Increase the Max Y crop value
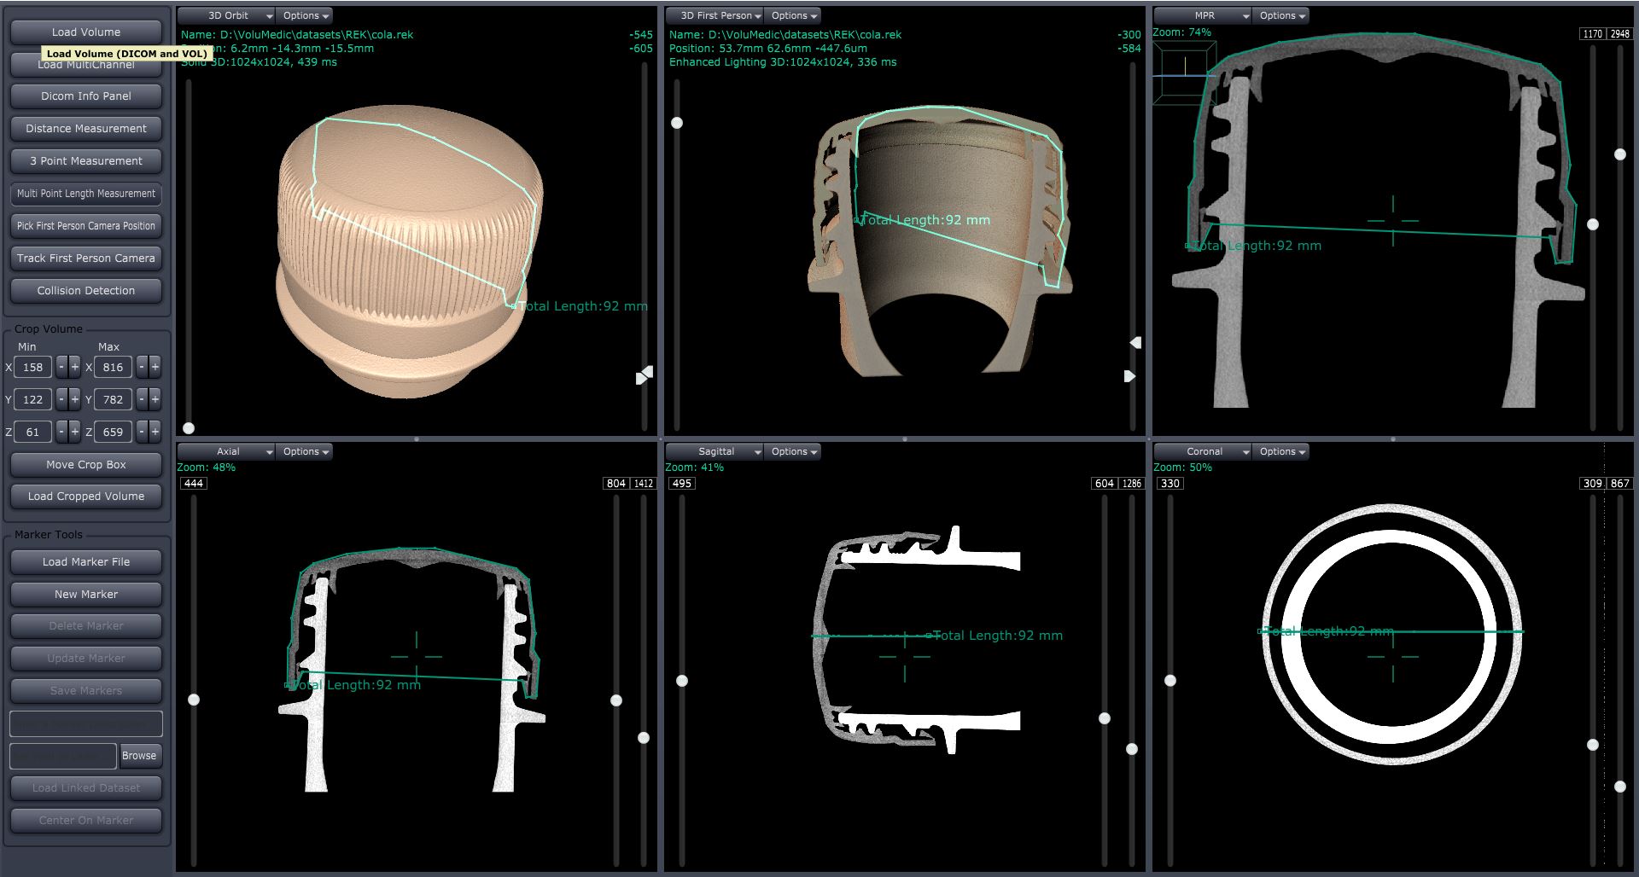The height and width of the screenshot is (877, 1639). pos(155,399)
